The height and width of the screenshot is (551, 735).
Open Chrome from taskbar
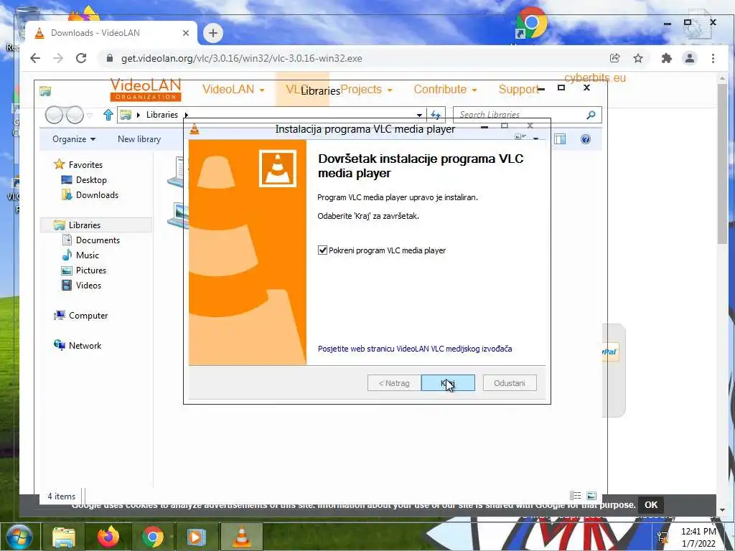click(x=152, y=537)
